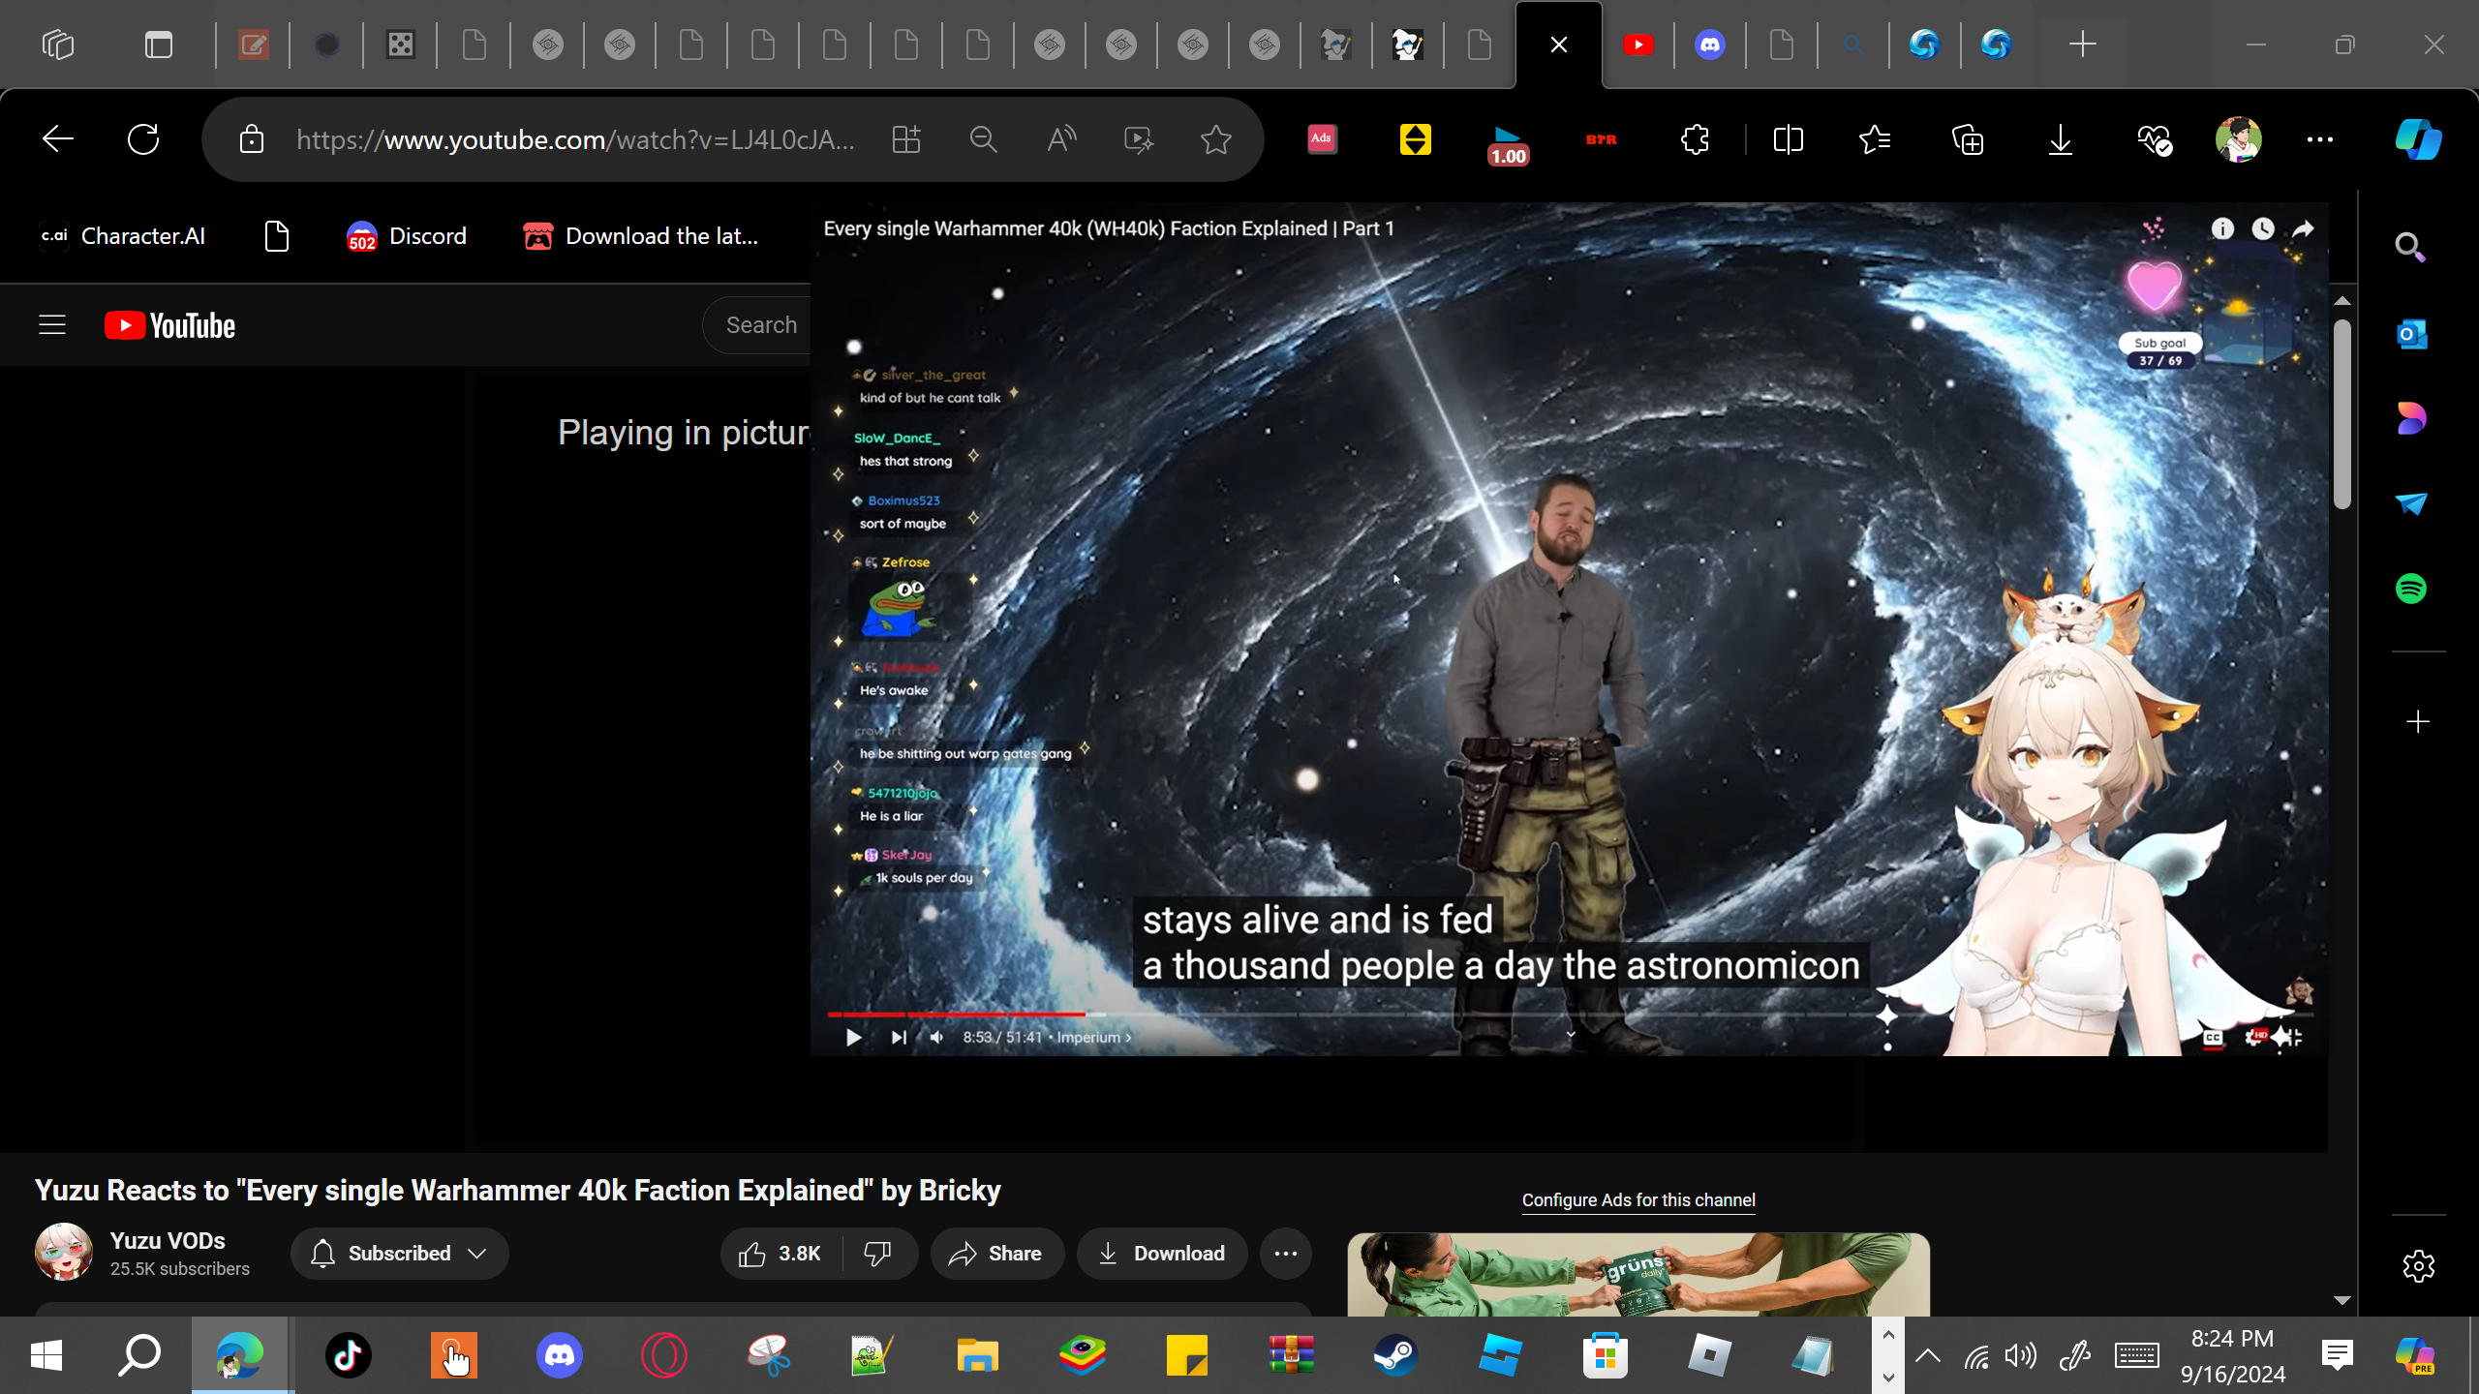Start Read Aloud from address bar
The width and height of the screenshot is (2479, 1394).
1061,139
